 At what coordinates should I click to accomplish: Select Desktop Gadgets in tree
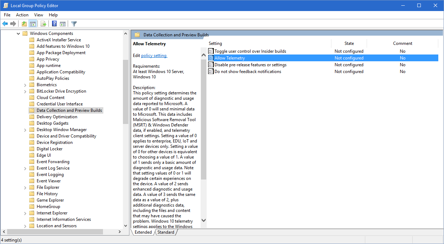pyautogui.click(x=52, y=123)
